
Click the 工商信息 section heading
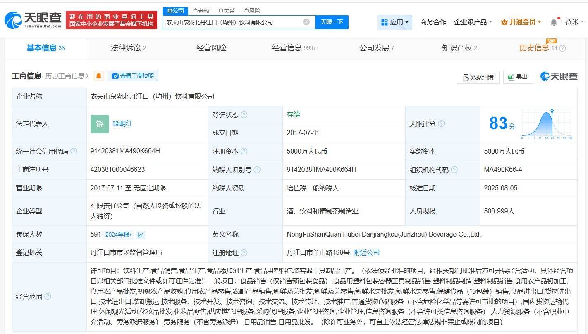pos(26,76)
